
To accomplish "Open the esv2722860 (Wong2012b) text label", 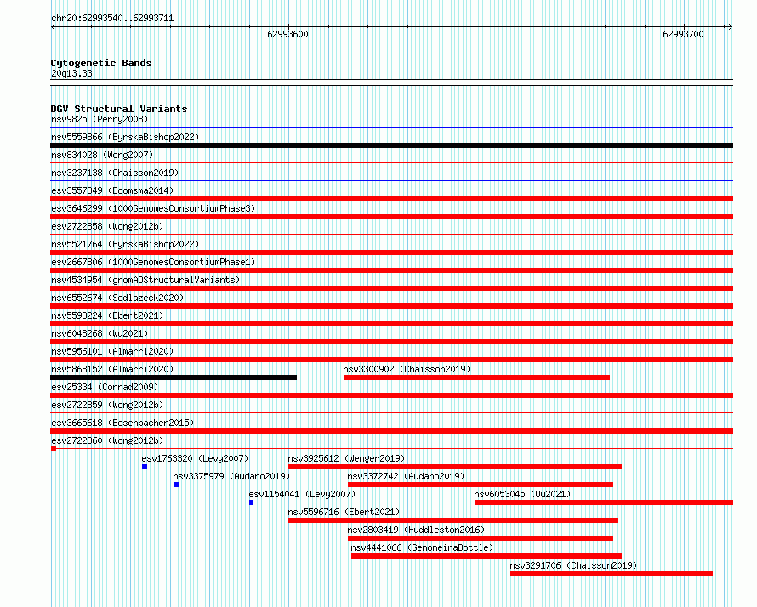I will tap(107, 440).
